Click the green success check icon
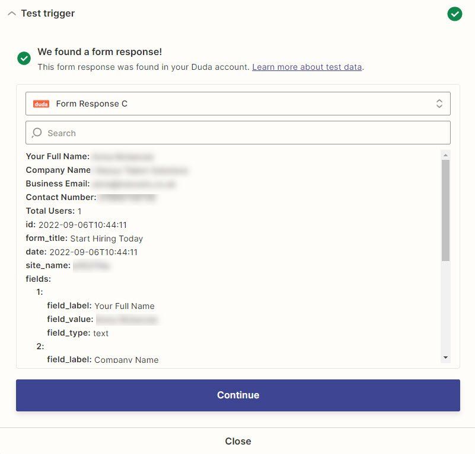Screen dimensions: 475x454 (x=24, y=58)
